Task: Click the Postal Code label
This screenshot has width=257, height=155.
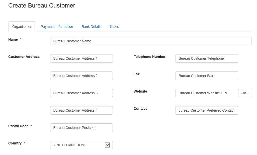Action: pyautogui.click(x=18, y=126)
